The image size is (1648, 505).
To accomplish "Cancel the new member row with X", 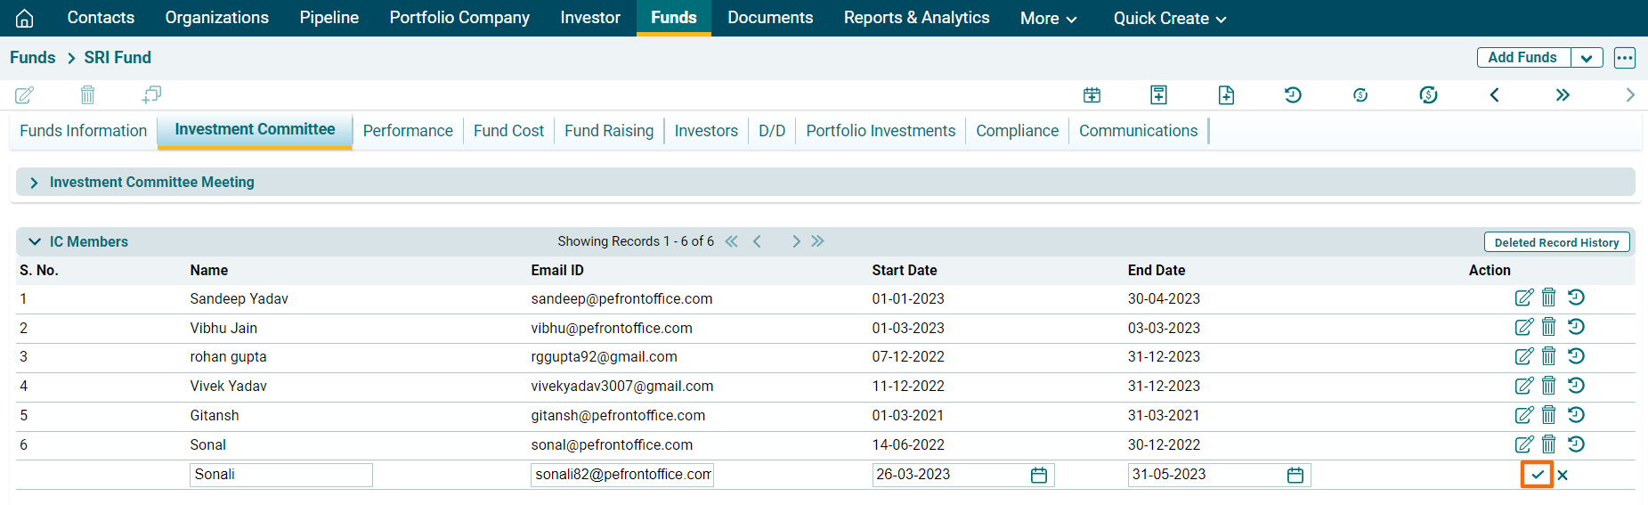I will pyautogui.click(x=1563, y=475).
